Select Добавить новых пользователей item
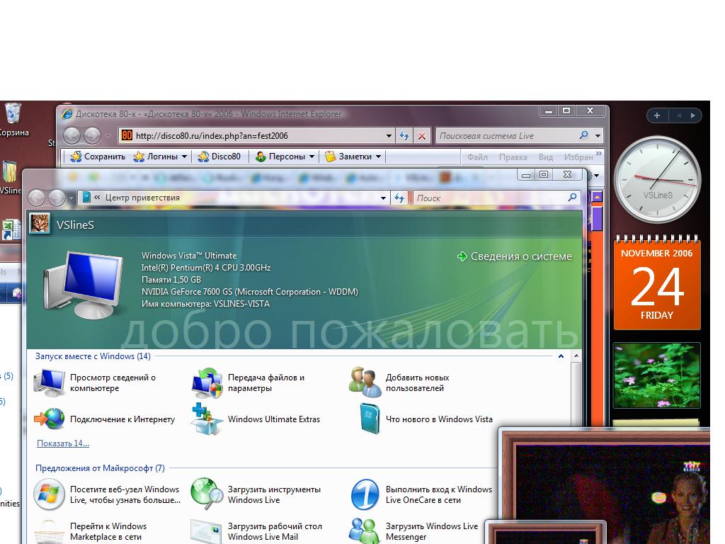 click(399, 383)
